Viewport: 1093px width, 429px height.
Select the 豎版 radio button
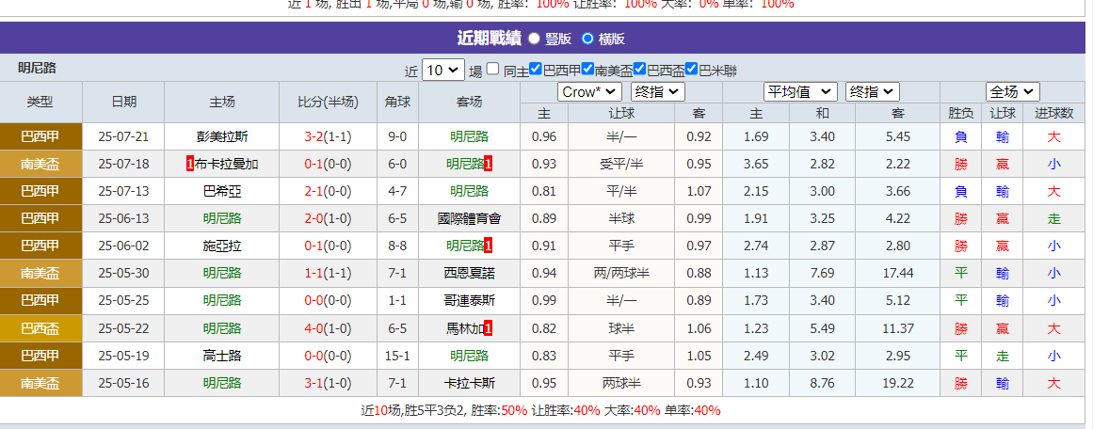click(535, 39)
